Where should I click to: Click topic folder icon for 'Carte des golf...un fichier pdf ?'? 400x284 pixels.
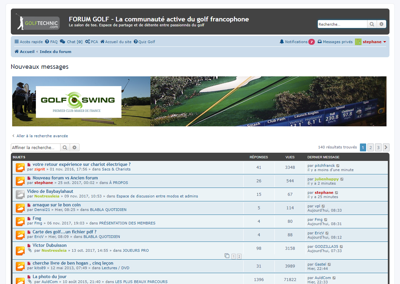click(20, 235)
